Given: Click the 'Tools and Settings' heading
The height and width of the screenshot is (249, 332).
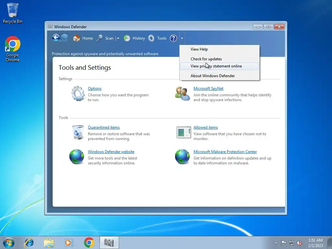Looking at the screenshot, I should [x=85, y=67].
